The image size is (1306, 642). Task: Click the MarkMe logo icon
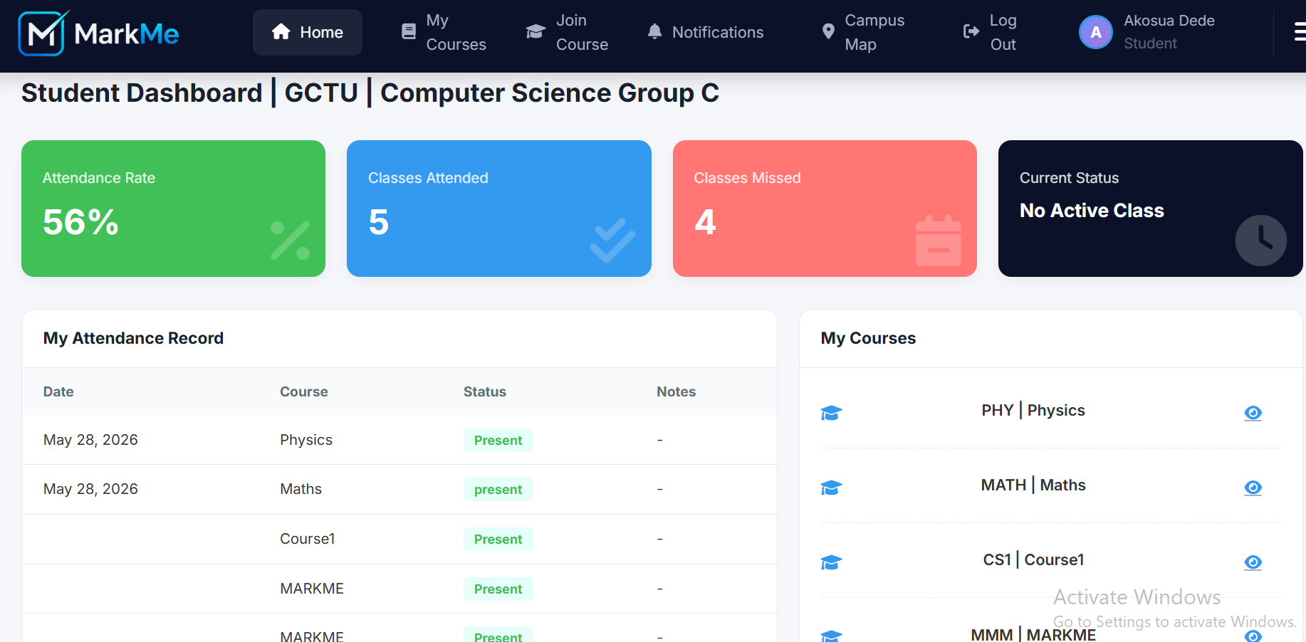pos(43,33)
